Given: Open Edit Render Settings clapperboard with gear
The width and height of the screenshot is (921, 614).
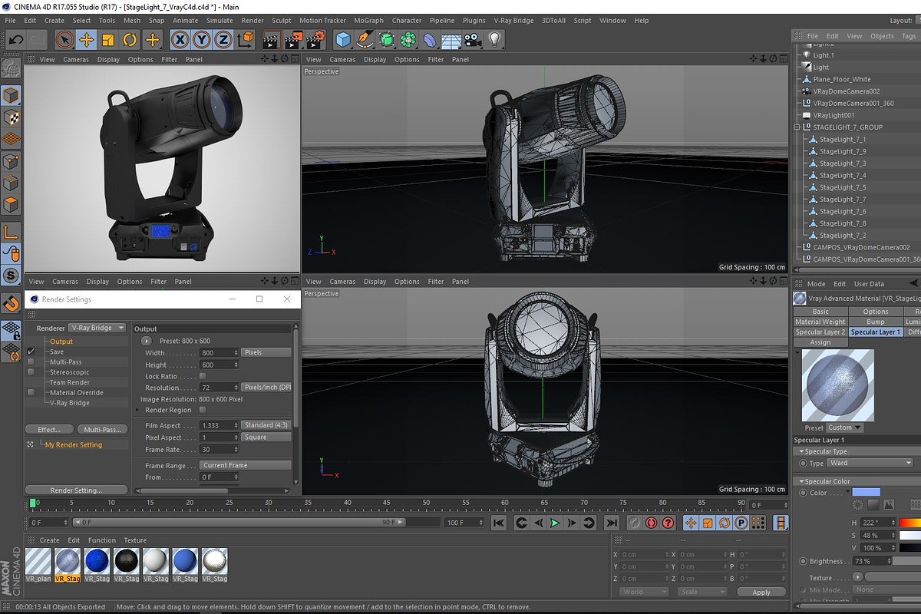Looking at the screenshot, I should click(x=315, y=39).
